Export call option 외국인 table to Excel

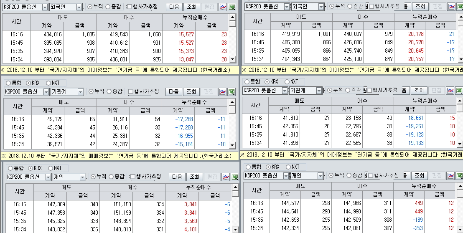click(232, 7)
